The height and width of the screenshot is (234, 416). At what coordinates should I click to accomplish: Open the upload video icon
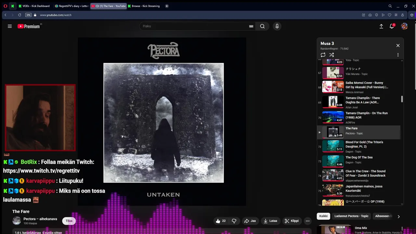coord(381,26)
